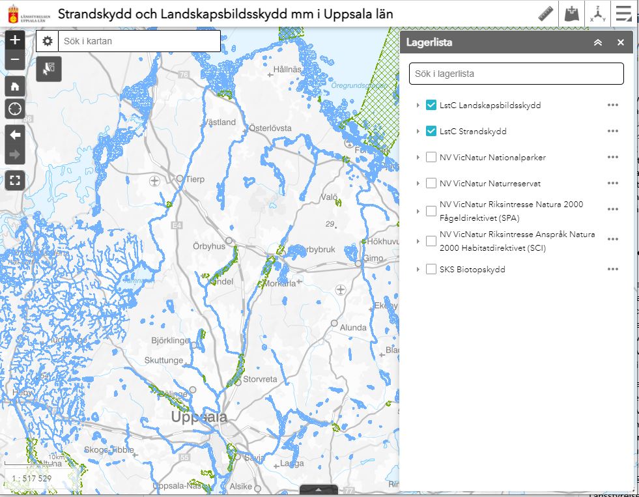The height and width of the screenshot is (497, 639).
Task: Click the Örbyhus label on the map
Action: click(x=209, y=247)
